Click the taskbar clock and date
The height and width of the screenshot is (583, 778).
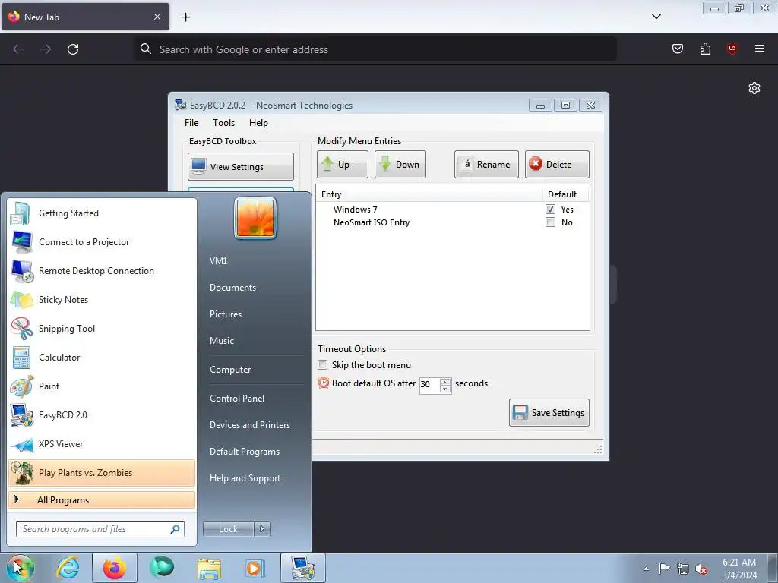tap(739, 569)
